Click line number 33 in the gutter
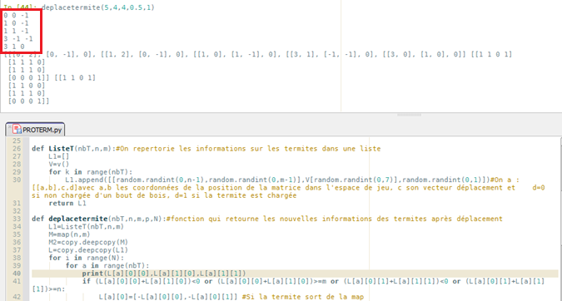The height and width of the screenshot is (301, 562). coord(17,219)
